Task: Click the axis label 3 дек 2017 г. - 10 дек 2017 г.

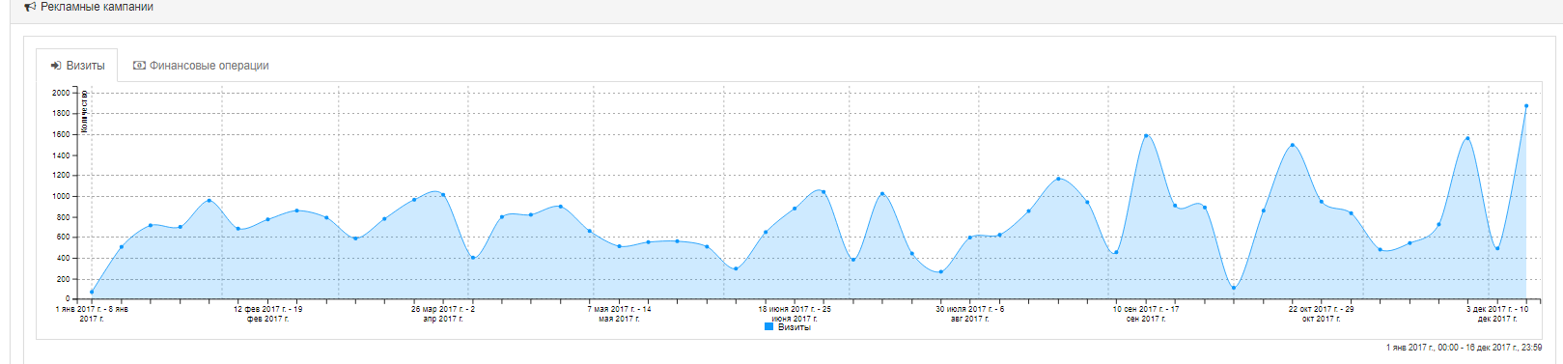Action: [1496, 314]
